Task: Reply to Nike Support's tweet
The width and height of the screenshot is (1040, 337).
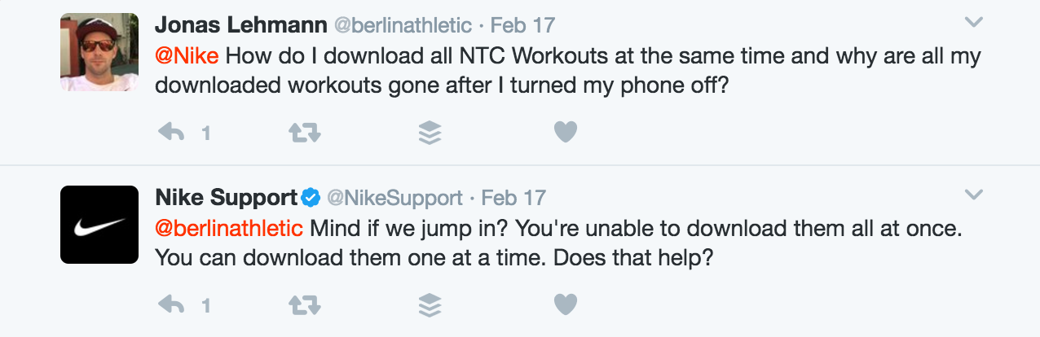Action: point(171,305)
